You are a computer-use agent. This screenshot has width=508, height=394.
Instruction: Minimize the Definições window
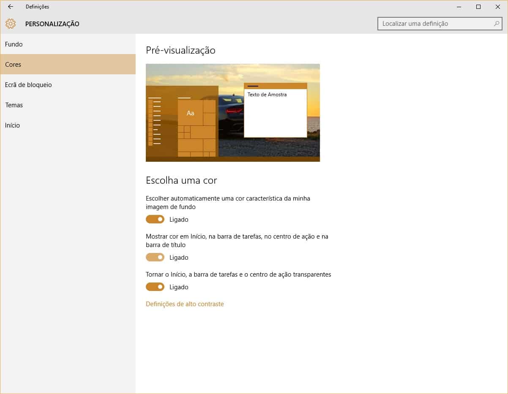[459, 7]
